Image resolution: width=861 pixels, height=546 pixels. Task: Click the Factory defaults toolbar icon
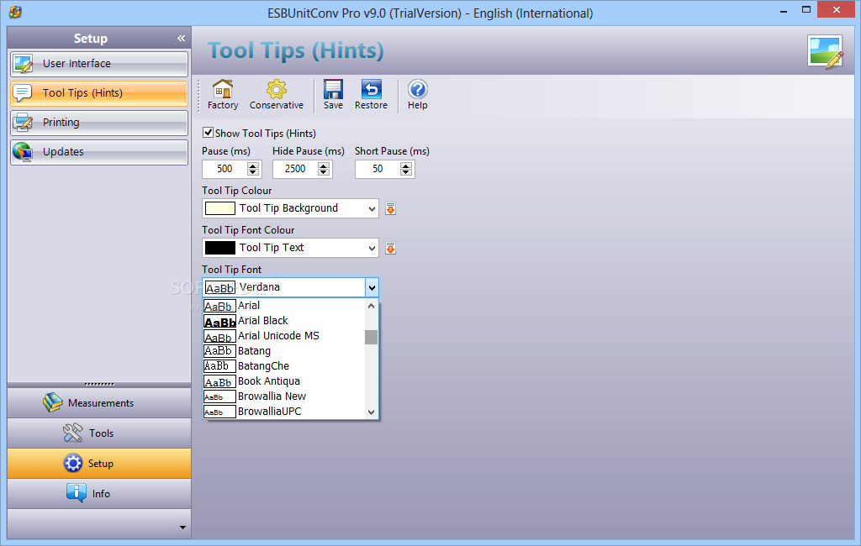click(223, 89)
